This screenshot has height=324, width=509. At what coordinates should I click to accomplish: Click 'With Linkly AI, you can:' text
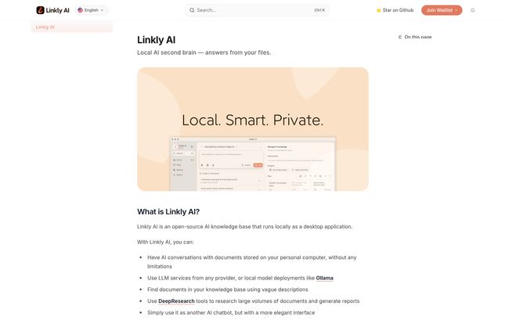[165, 242]
